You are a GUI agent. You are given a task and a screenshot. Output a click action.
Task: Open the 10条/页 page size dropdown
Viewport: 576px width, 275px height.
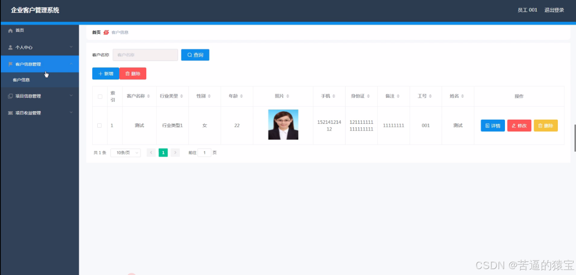point(126,152)
